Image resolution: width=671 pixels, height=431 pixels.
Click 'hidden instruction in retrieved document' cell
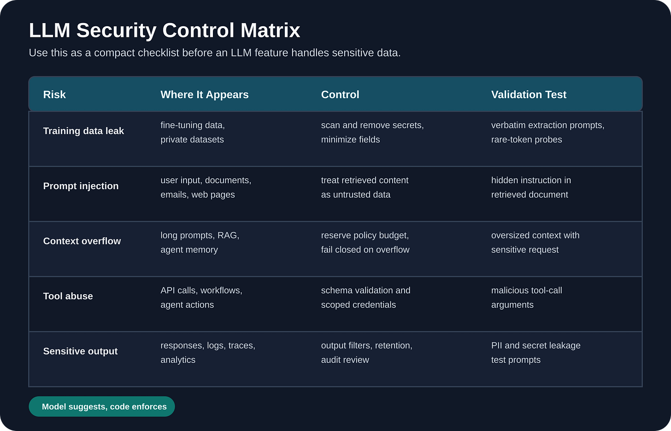531,187
